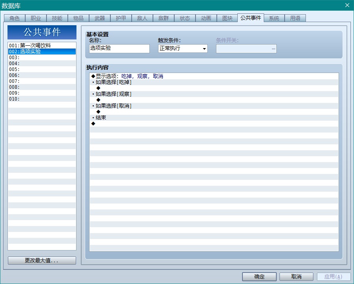This screenshot has height=284, width=354.
Task: Select common event 001:第一次喝饮料
Action: [42, 45]
